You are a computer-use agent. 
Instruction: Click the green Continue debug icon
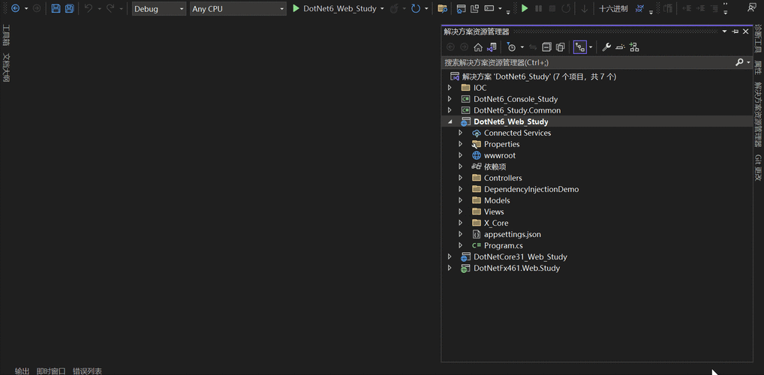point(525,8)
